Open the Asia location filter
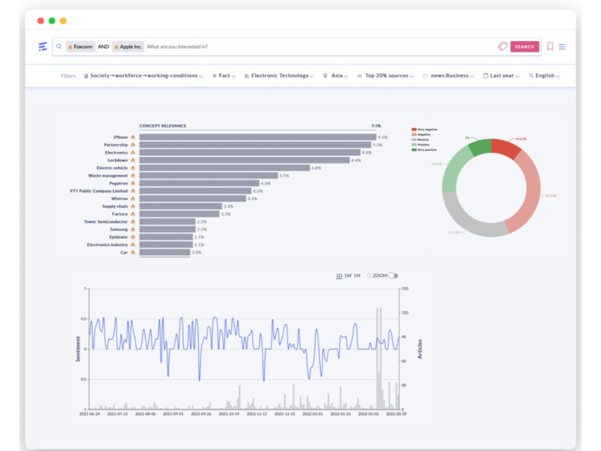The image size is (601, 451). click(337, 76)
